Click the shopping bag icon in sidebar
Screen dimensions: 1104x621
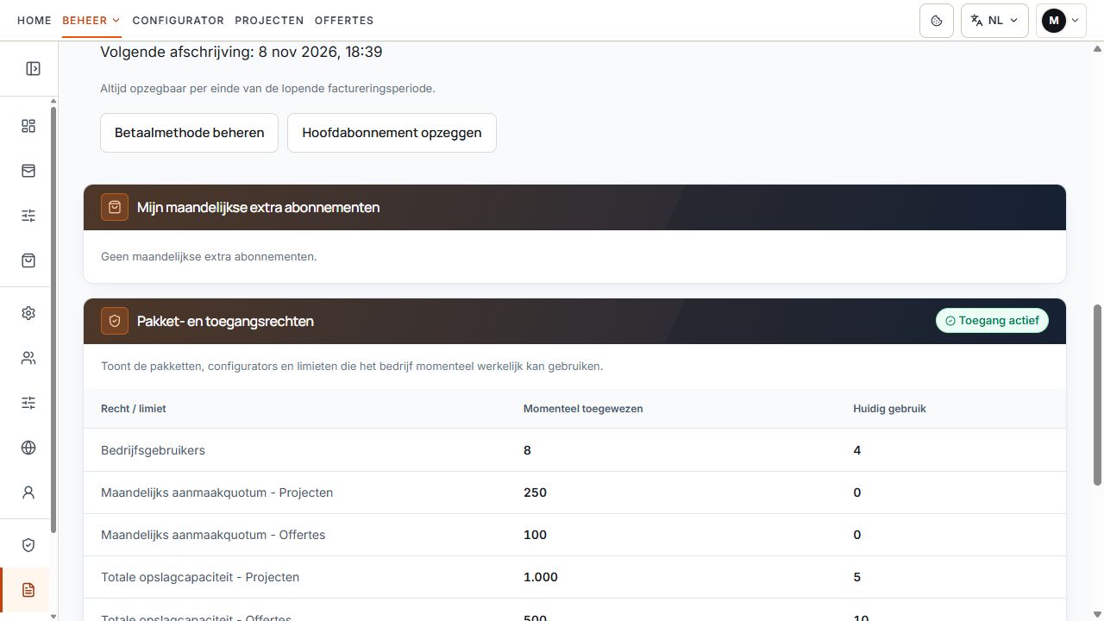click(28, 260)
